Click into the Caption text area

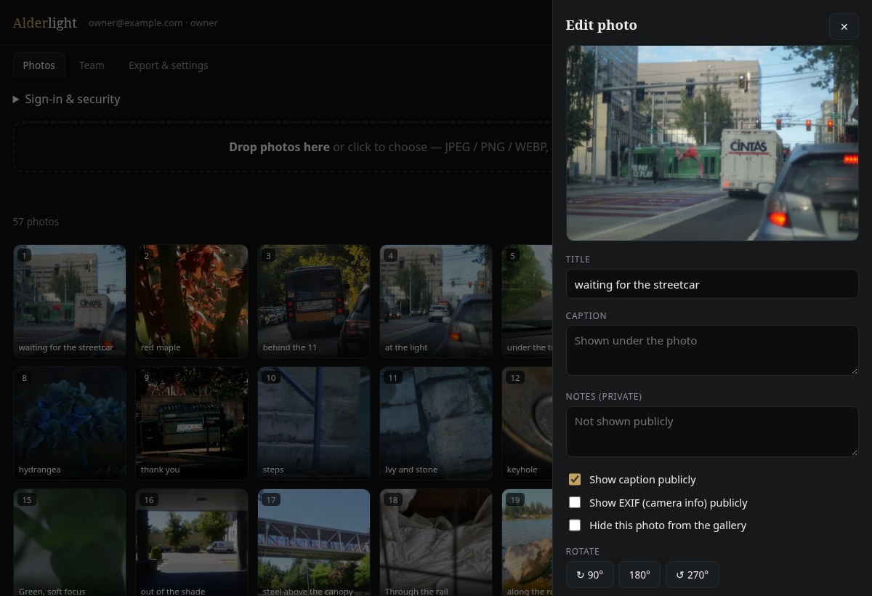click(x=712, y=350)
